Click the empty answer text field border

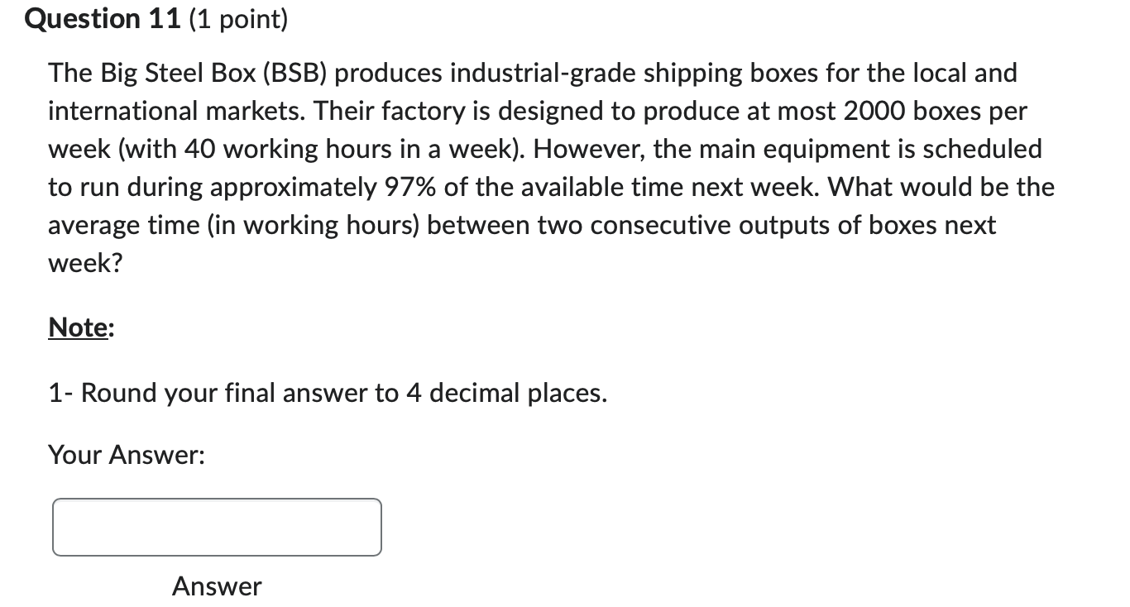tap(215, 500)
